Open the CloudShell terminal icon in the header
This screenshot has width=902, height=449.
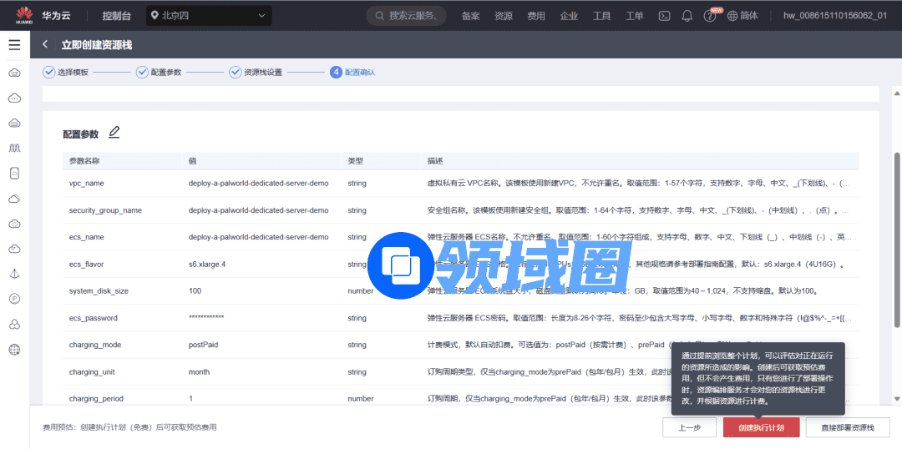pos(665,16)
